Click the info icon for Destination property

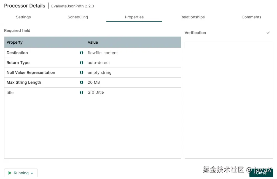[82, 53]
